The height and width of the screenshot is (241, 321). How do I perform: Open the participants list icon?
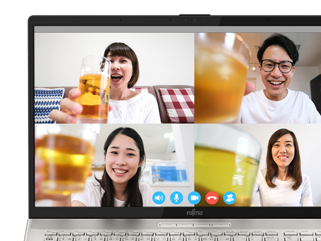[x=230, y=198]
